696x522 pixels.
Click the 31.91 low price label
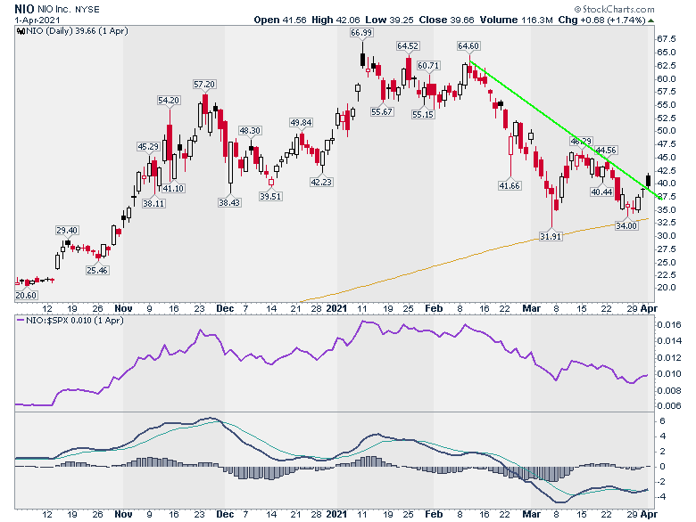(x=551, y=237)
